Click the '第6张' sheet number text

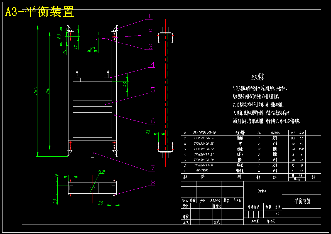[271, 221]
